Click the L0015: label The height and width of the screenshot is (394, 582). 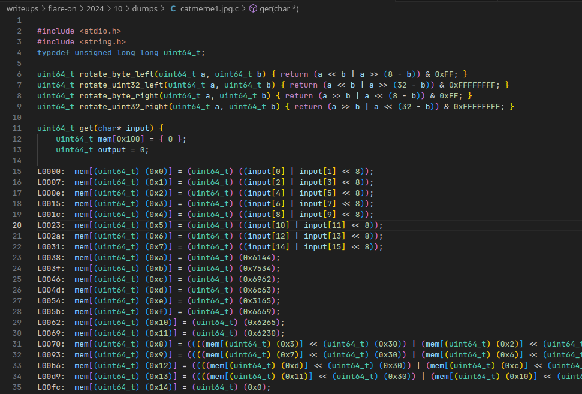[51, 203]
